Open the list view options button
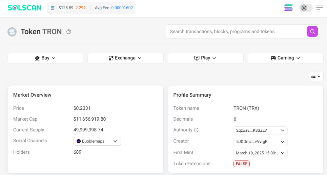 pos(316,76)
